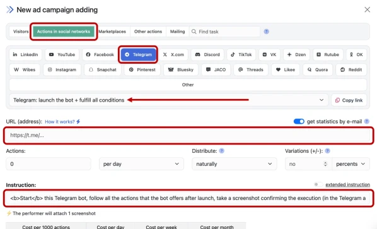Choose the Facebook network button
The image size is (377, 229).
100,55
